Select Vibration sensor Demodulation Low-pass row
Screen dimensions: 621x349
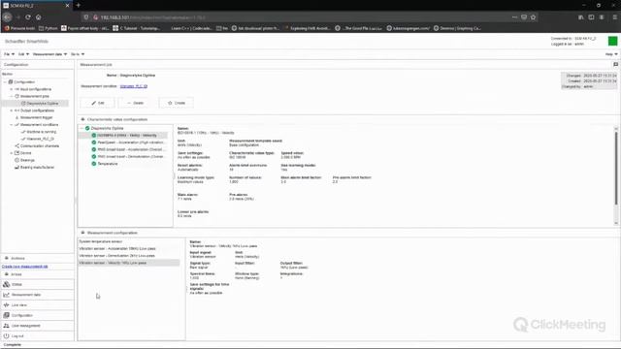point(129,256)
